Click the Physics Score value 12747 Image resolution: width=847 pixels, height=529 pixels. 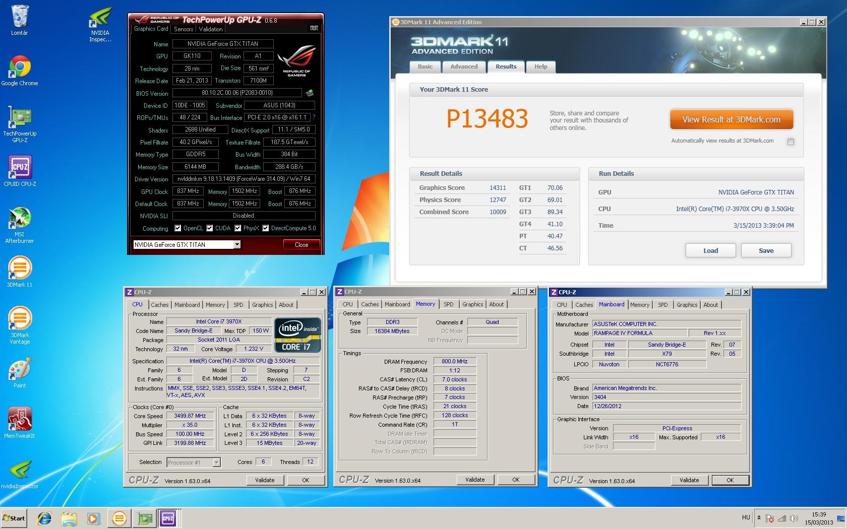point(498,200)
